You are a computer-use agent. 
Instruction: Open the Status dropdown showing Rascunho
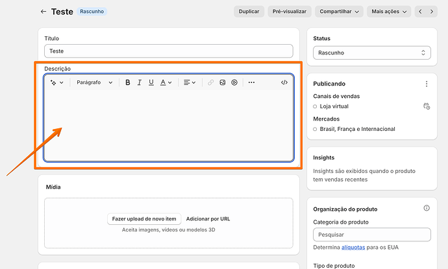point(371,53)
